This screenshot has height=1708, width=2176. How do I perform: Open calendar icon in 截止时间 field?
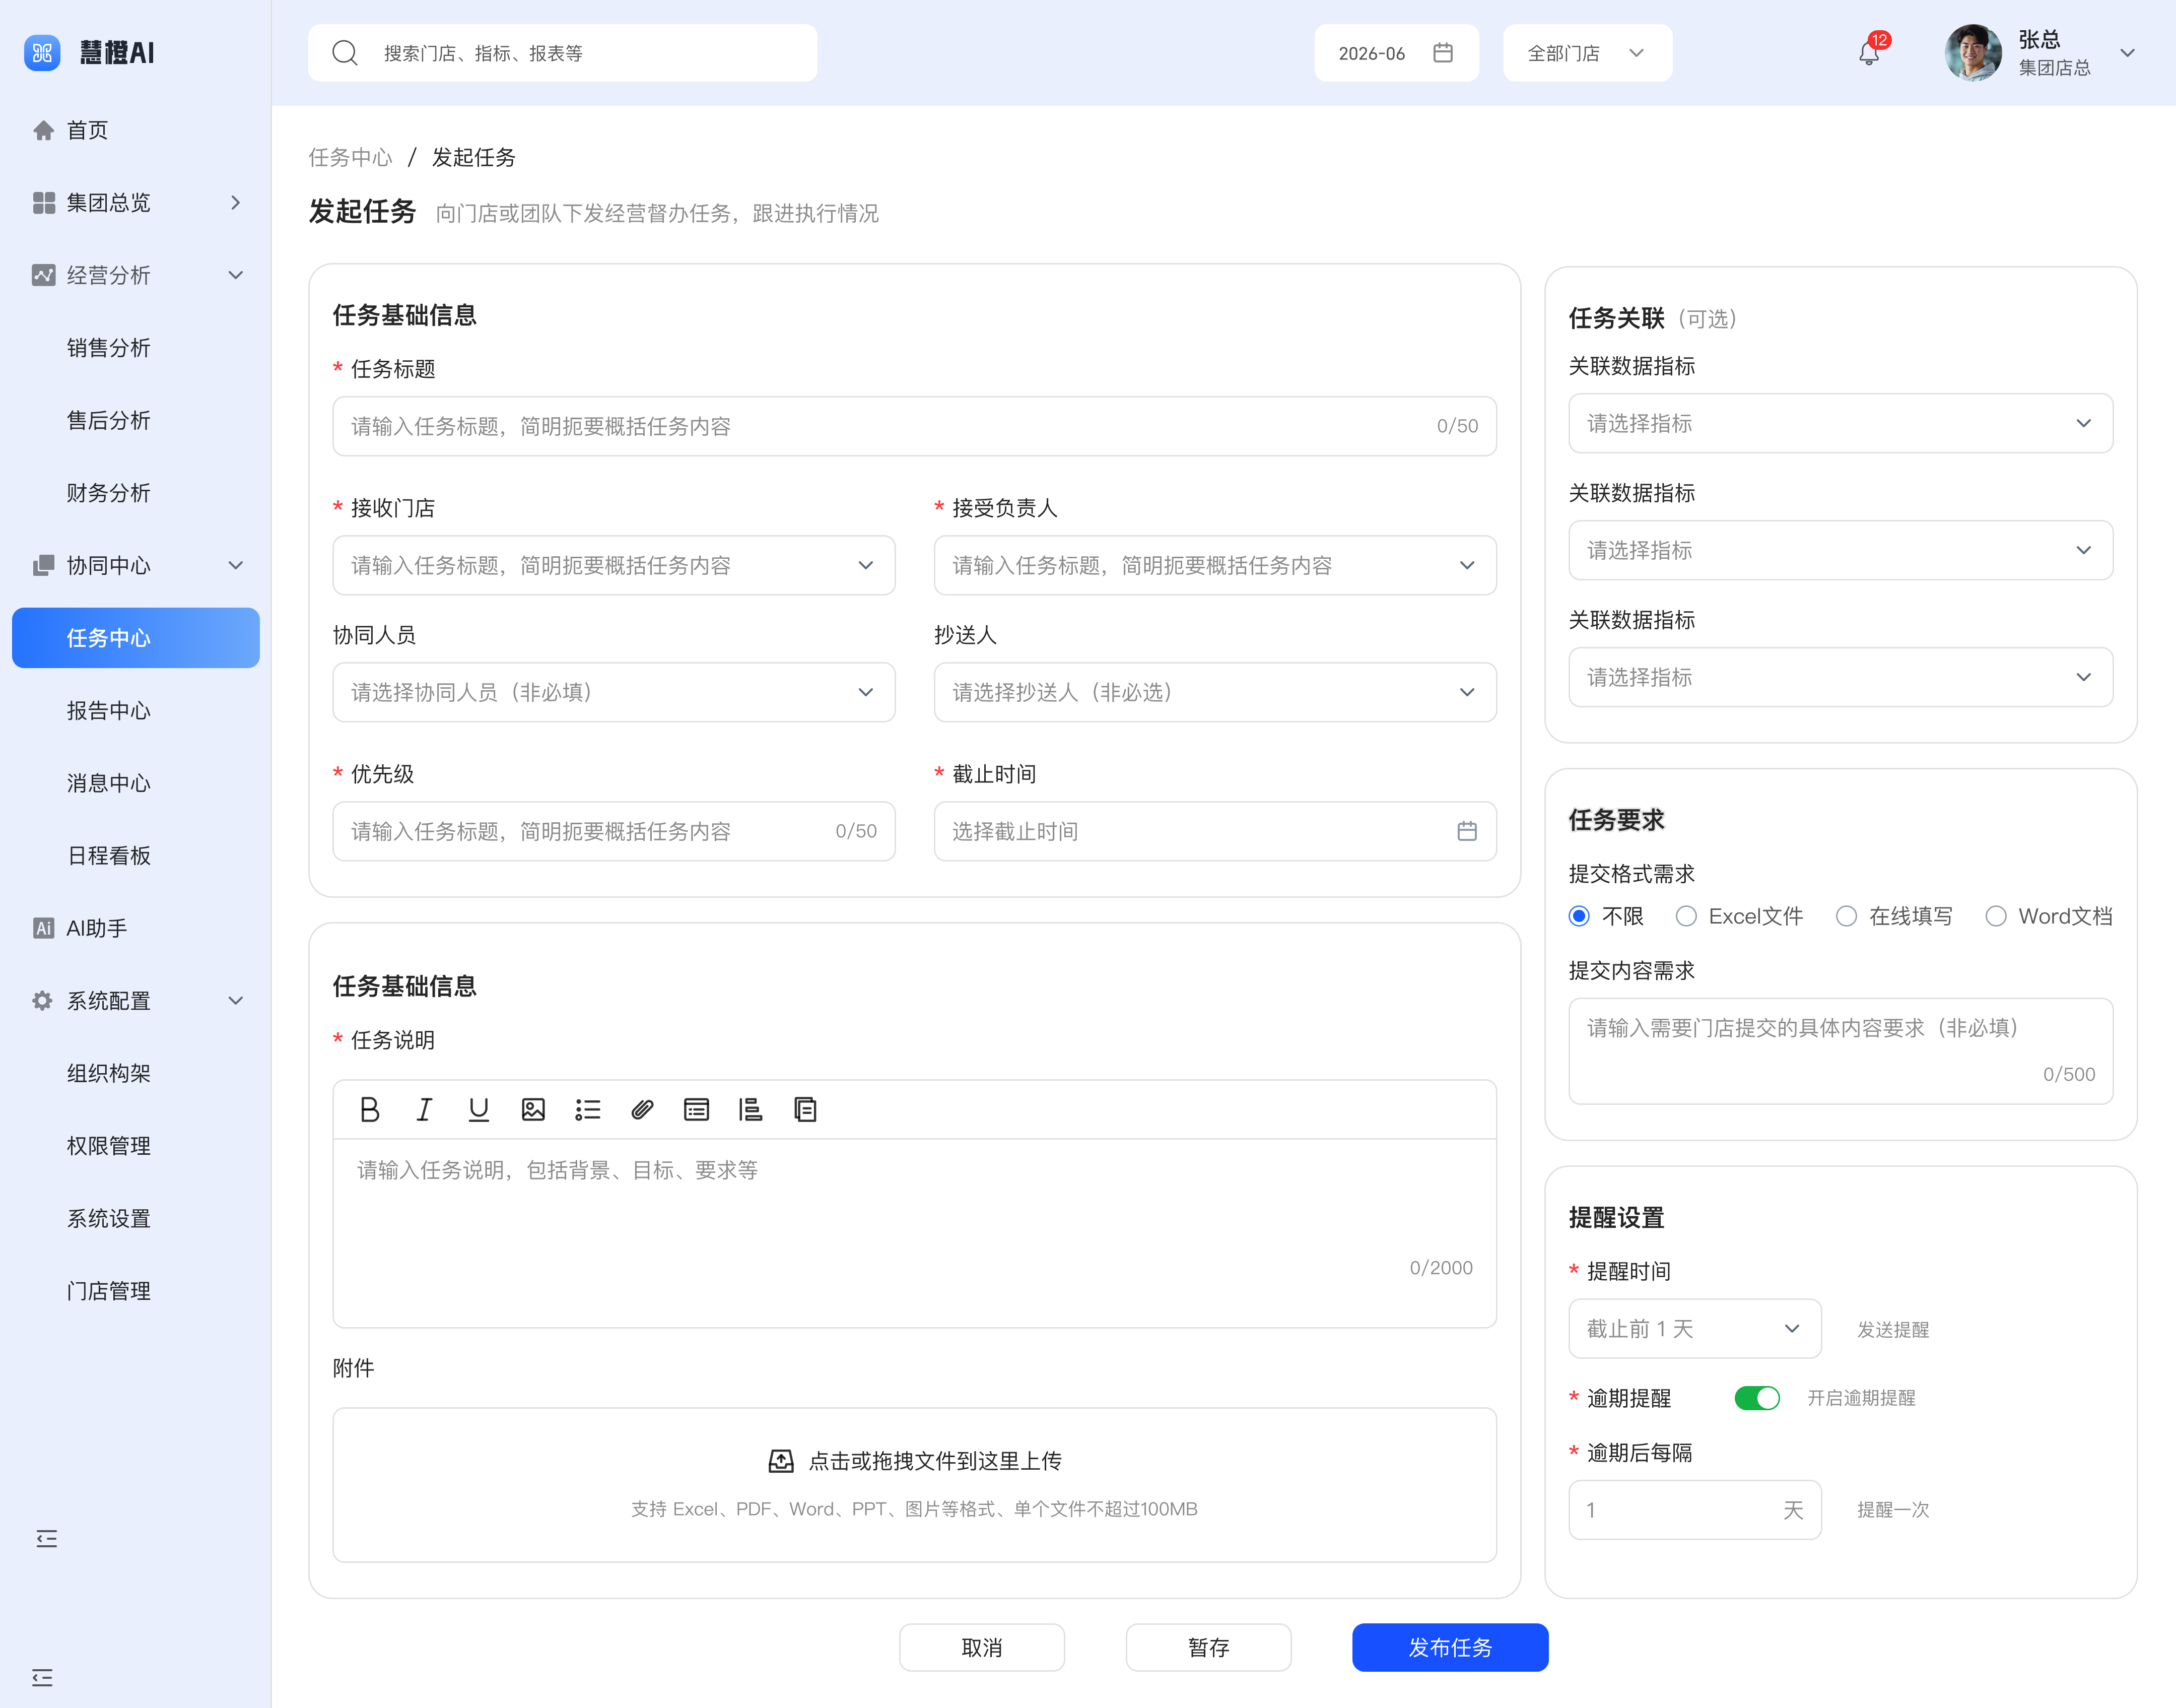point(1466,831)
